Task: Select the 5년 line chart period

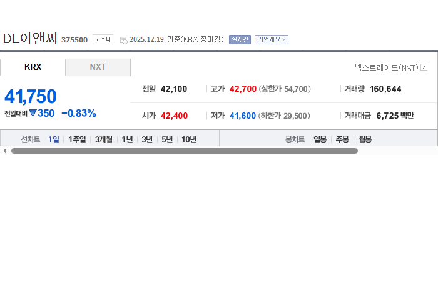Action: point(167,139)
